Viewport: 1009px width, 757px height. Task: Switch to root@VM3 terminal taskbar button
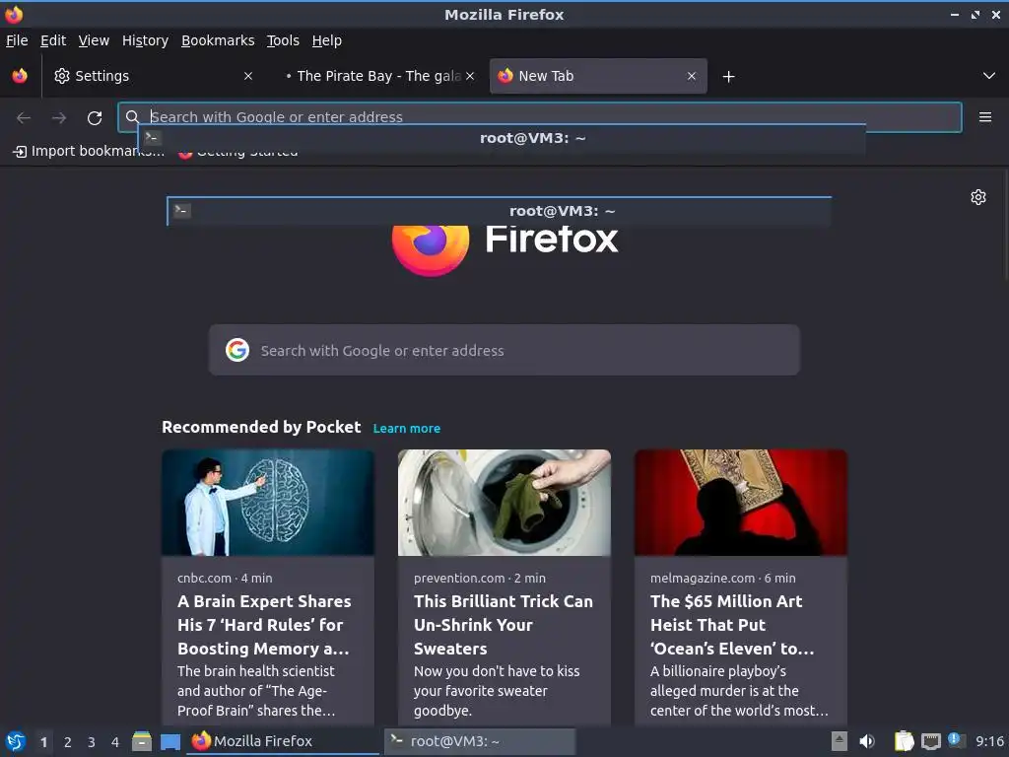click(480, 741)
